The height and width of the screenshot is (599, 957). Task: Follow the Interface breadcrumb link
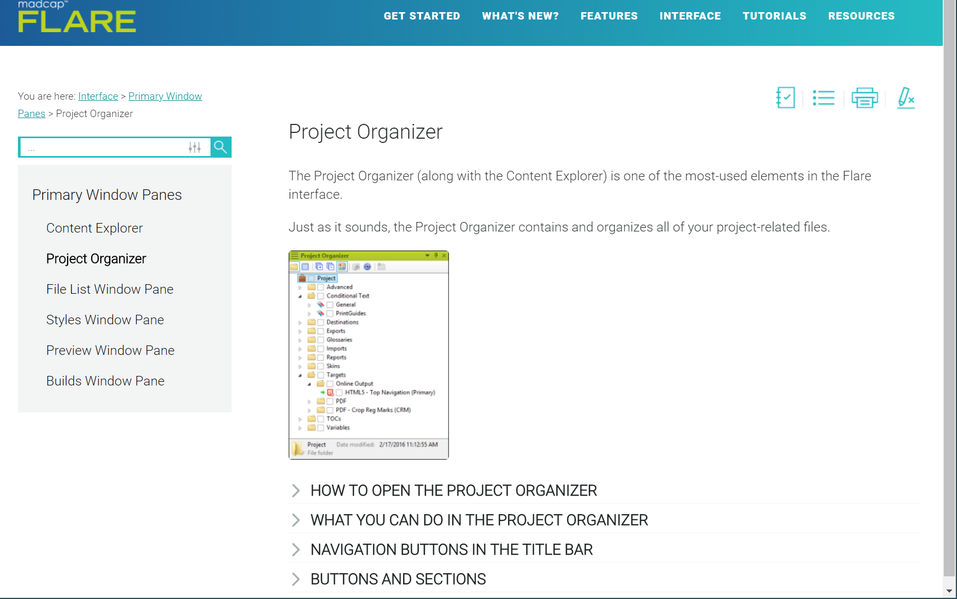click(x=98, y=96)
